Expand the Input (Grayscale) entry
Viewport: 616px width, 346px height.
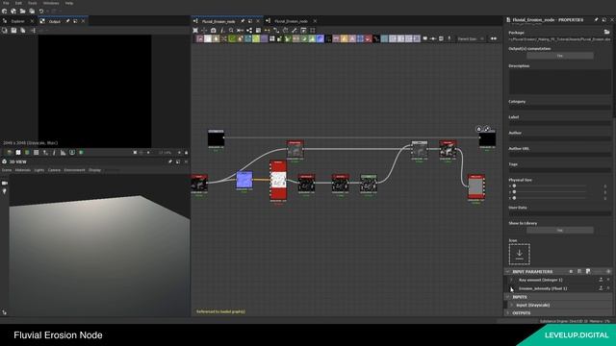point(511,305)
